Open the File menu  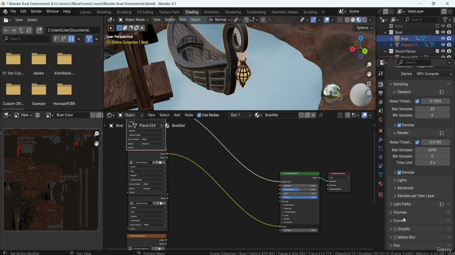(13, 12)
